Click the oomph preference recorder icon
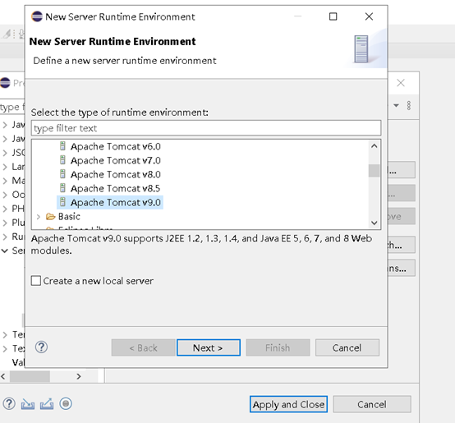 point(66,403)
